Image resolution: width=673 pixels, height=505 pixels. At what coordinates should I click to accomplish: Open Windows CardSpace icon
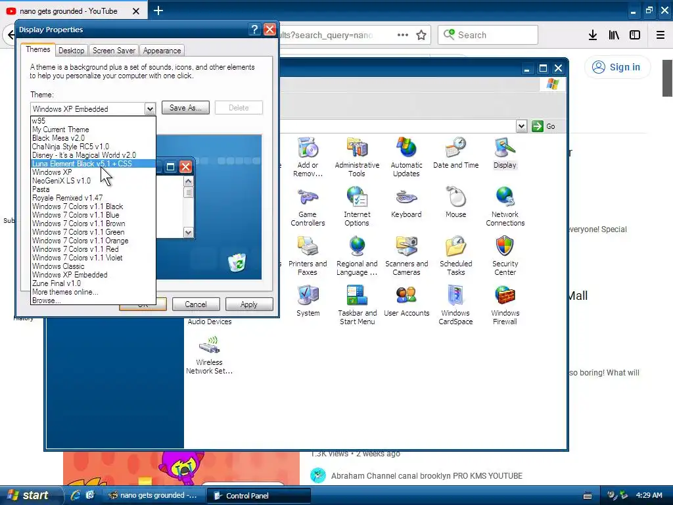pyautogui.click(x=456, y=305)
